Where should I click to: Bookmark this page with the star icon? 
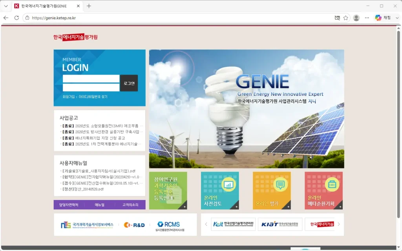[345, 18]
